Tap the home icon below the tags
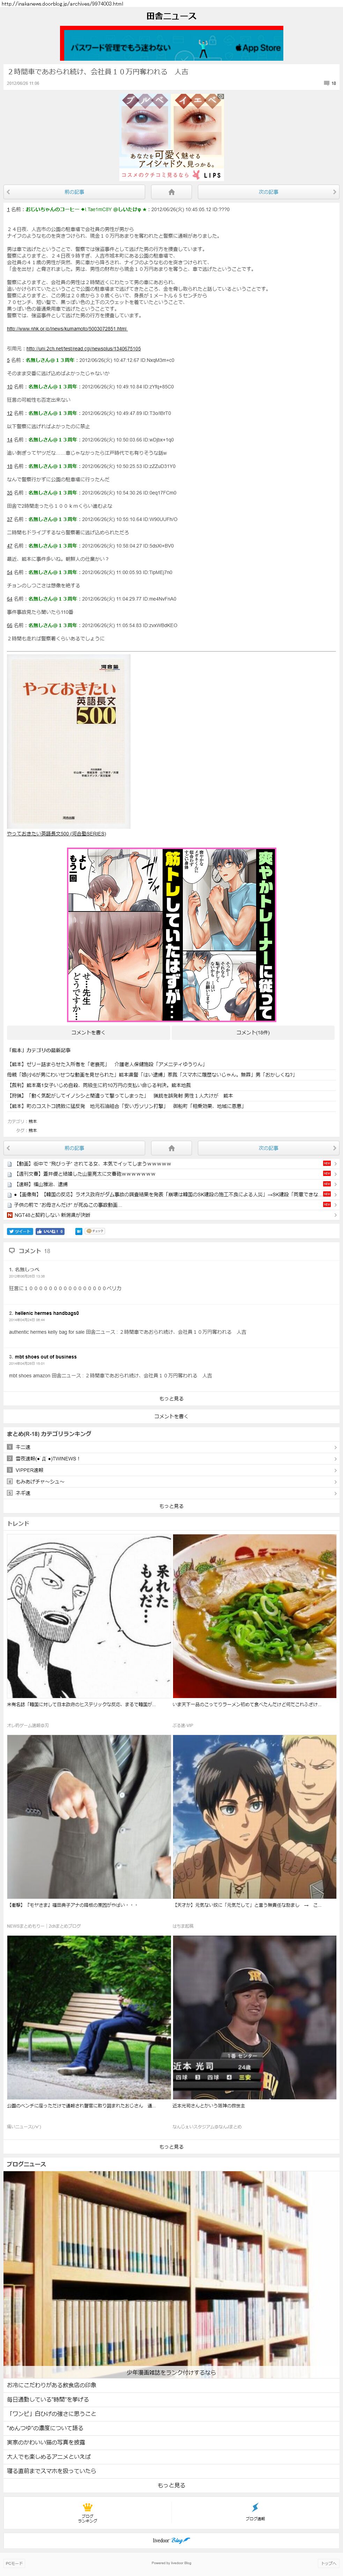Screen dimensions: 343x2576 171,1148
